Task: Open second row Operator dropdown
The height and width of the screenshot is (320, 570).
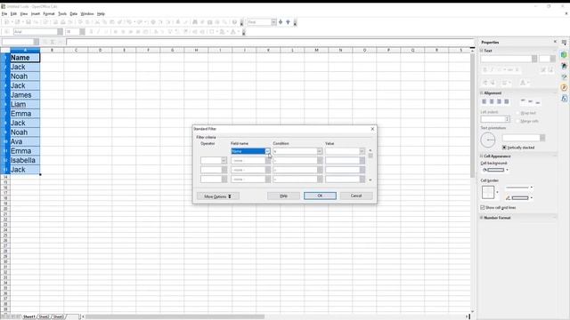Action: [224, 160]
